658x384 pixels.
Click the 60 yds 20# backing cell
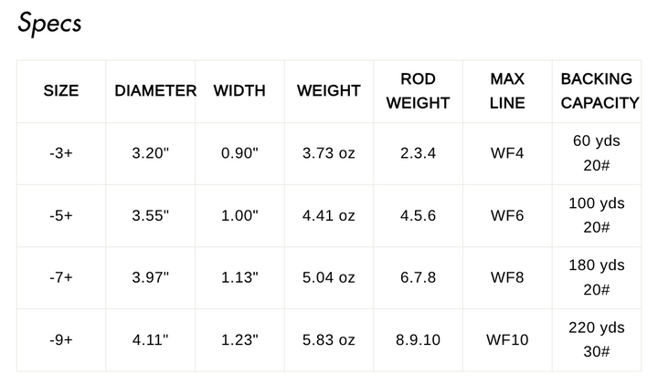[x=600, y=153]
